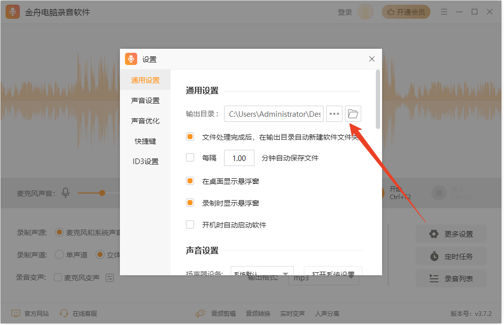Open output folder with folder icon
Image resolution: width=504 pixels, height=325 pixels.
[353, 114]
